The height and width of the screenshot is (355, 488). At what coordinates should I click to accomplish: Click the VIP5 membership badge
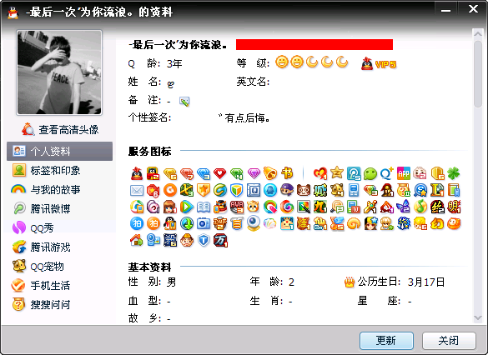click(379, 63)
